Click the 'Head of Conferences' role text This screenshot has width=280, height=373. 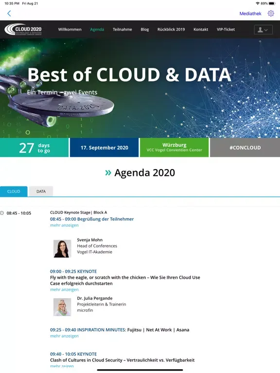tap(97, 246)
